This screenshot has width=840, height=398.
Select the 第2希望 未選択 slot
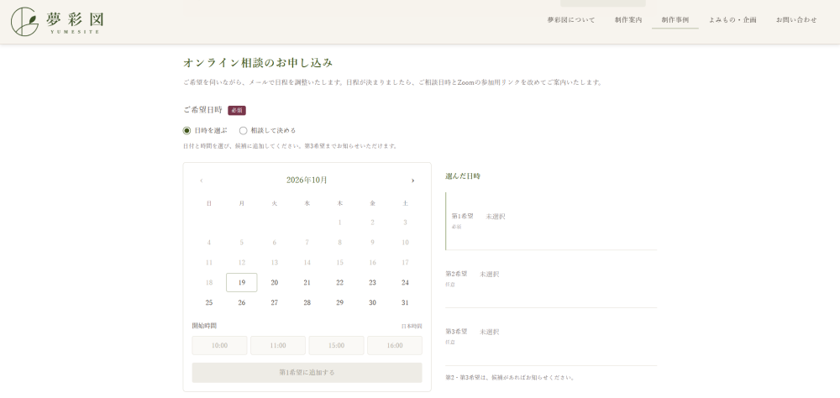click(551, 279)
